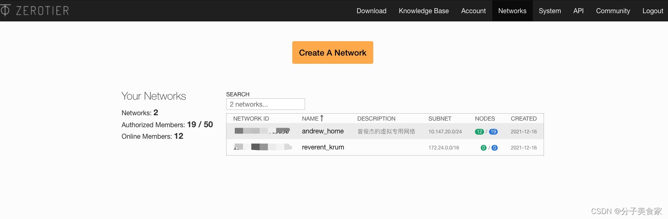668x219 pixels.
Task: Sort by NAME column header
Action: (x=310, y=119)
